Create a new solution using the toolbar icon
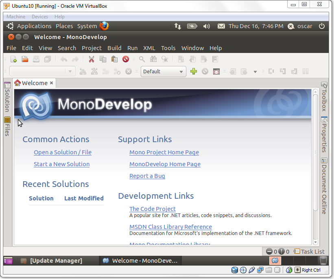Screen dimensions: 334x279 pyautogui.click(x=13, y=59)
